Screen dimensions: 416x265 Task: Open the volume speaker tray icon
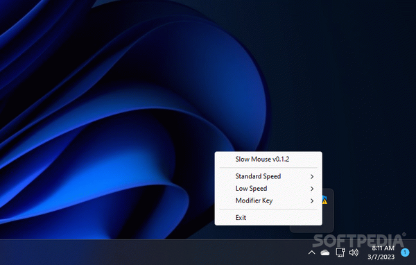354,253
